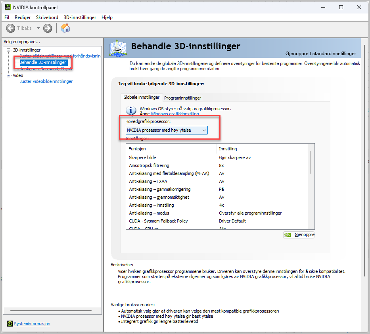Image resolution: width=370 pixels, height=334 pixels.
Task: Open the back history dropdown arrow
Action: [38, 28]
